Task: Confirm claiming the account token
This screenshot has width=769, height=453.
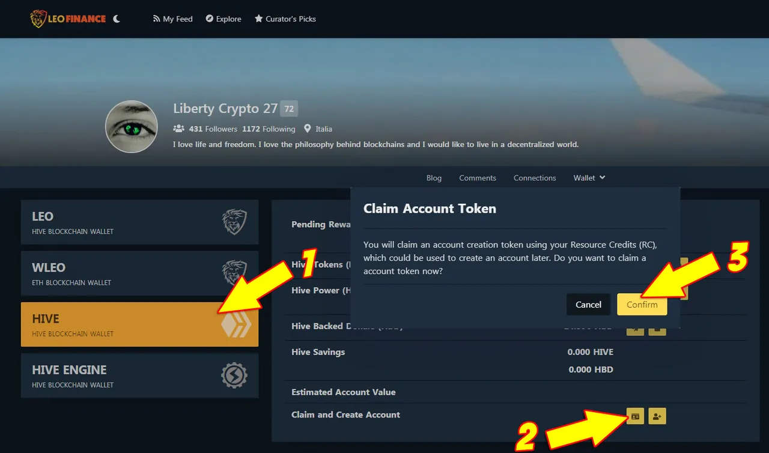Action: (642, 305)
